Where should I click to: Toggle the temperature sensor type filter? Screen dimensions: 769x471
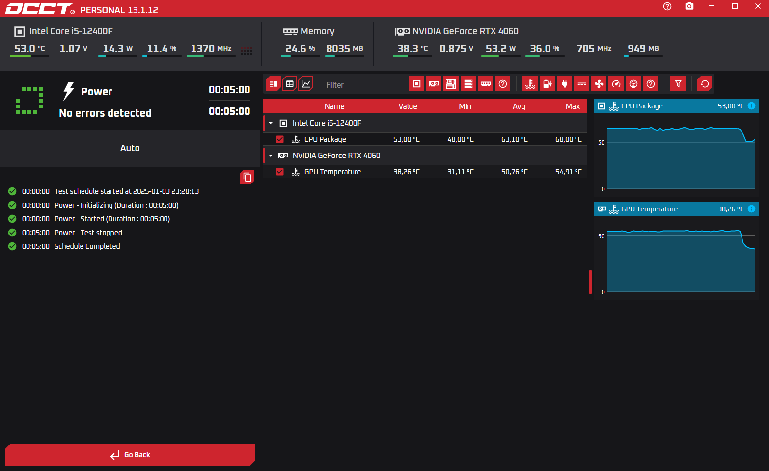530,84
